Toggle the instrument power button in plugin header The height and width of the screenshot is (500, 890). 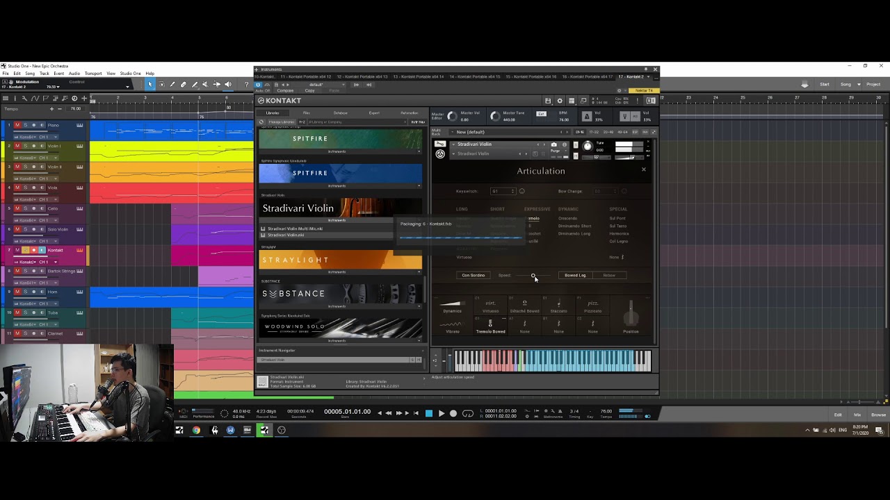pyautogui.click(x=258, y=85)
